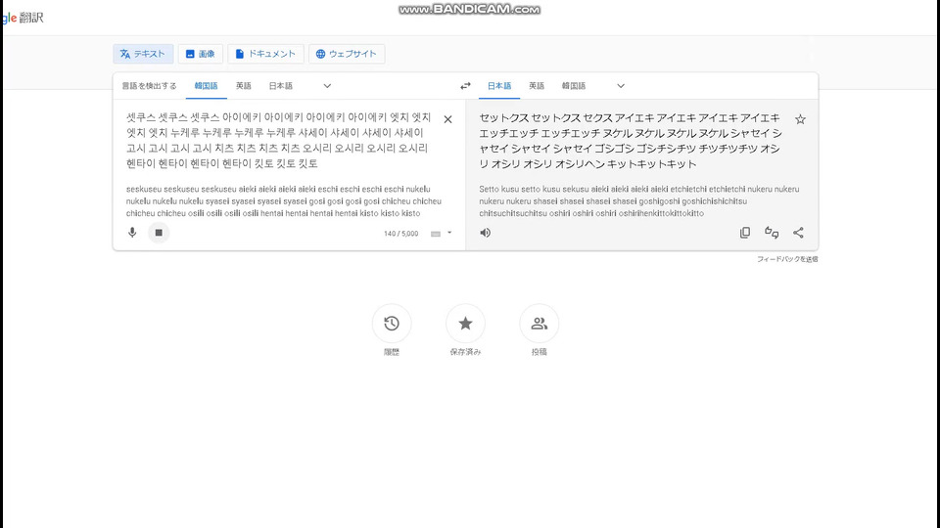The width and height of the screenshot is (940, 528).
Task: Select 英語 as target language
Action: pos(537,86)
